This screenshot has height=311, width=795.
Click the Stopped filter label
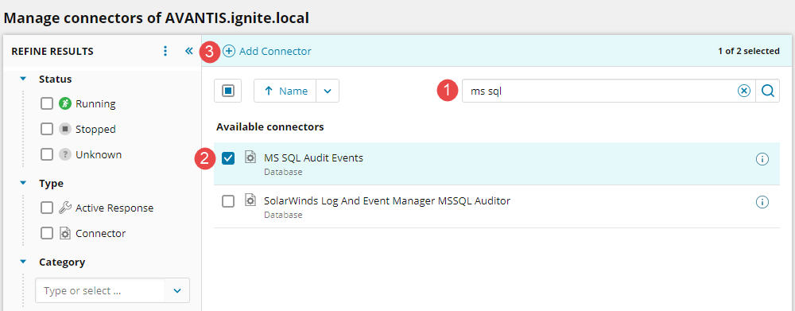pyautogui.click(x=96, y=130)
